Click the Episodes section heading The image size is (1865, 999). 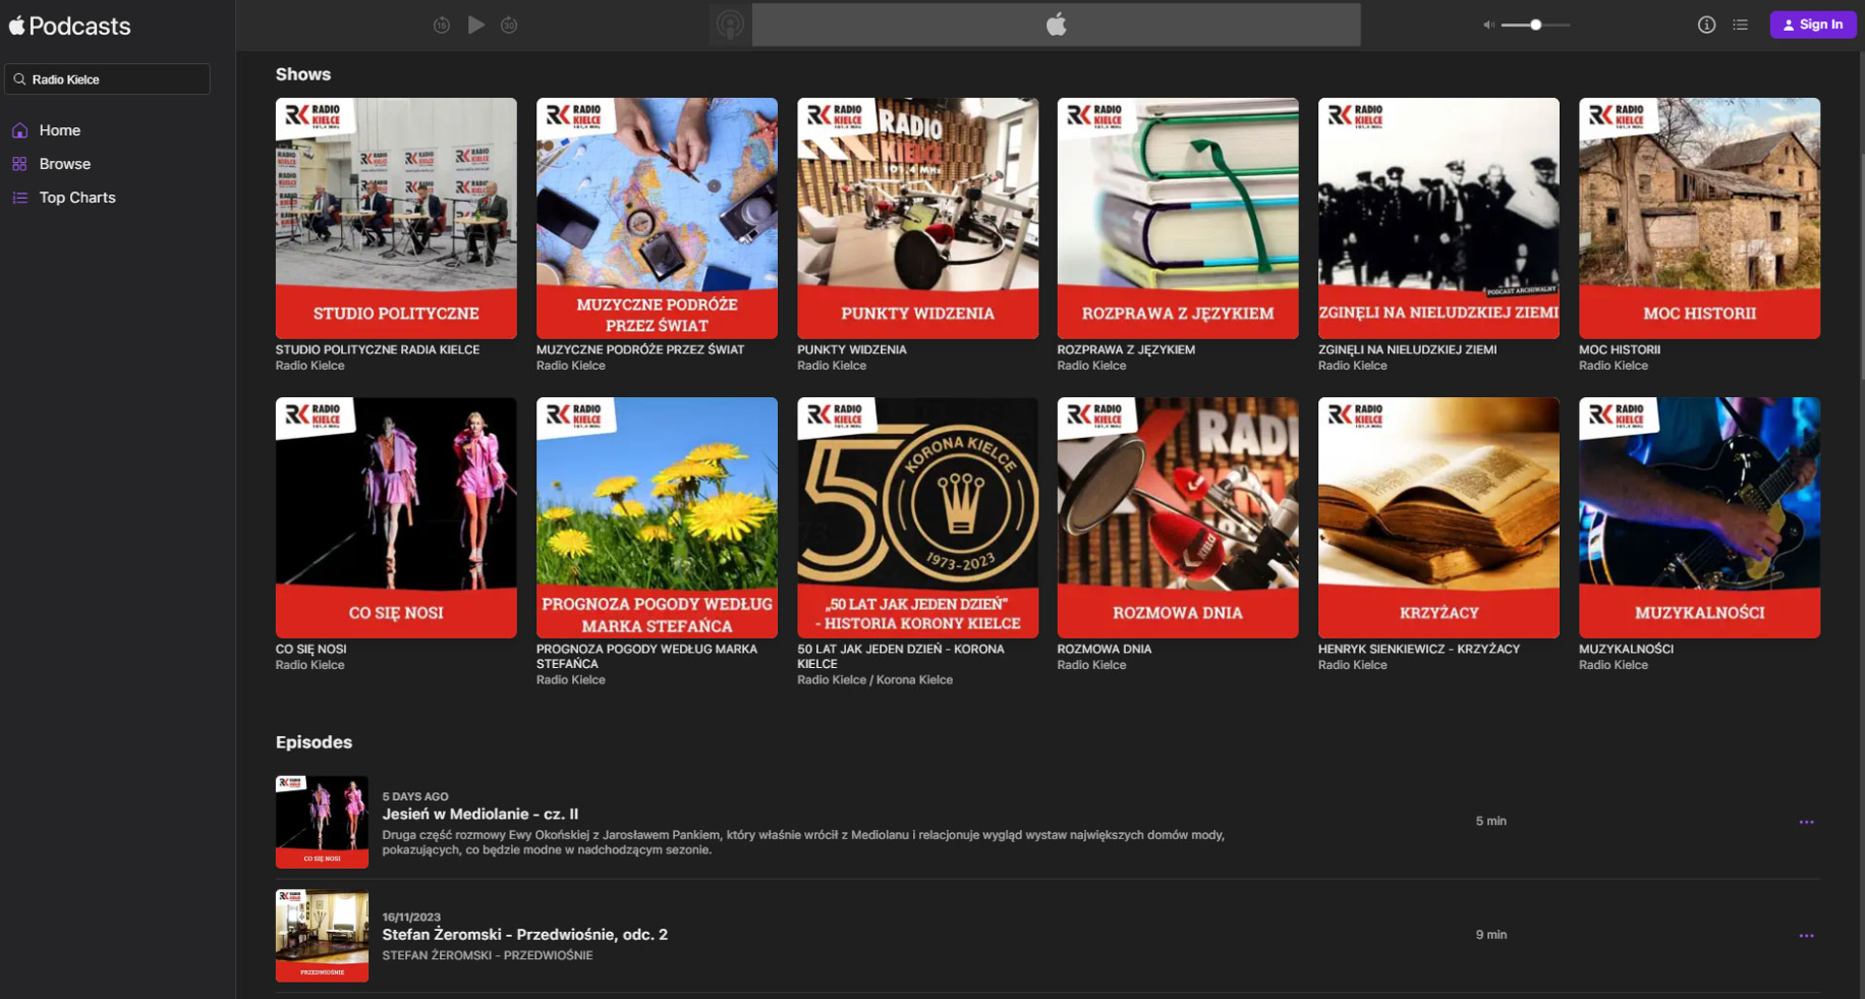click(314, 742)
